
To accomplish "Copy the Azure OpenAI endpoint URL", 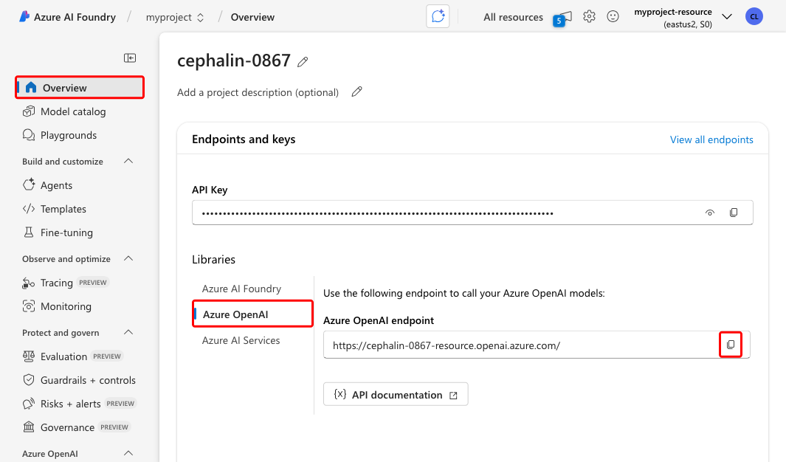I will (x=731, y=345).
